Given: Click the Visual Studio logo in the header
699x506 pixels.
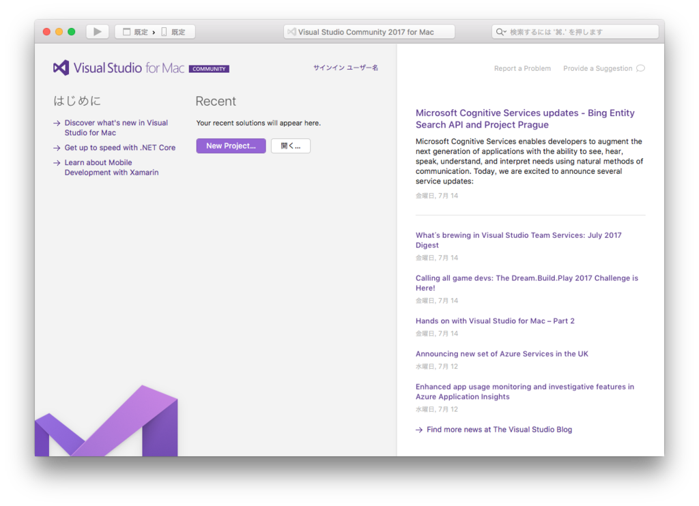Looking at the screenshot, I should coord(61,68).
